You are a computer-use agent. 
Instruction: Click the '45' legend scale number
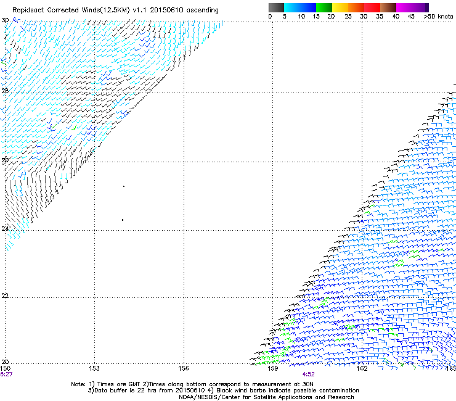click(x=411, y=17)
